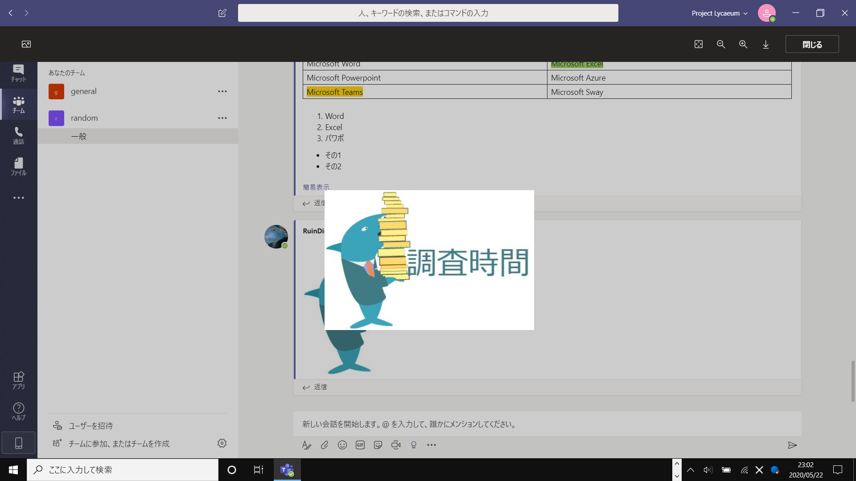Open the more options menu for the general team
This screenshot has height=481, width=856.
coord(222,91)
